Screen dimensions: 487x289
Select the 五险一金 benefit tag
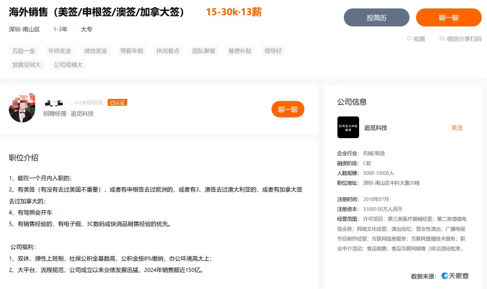[x=23, y=51]
